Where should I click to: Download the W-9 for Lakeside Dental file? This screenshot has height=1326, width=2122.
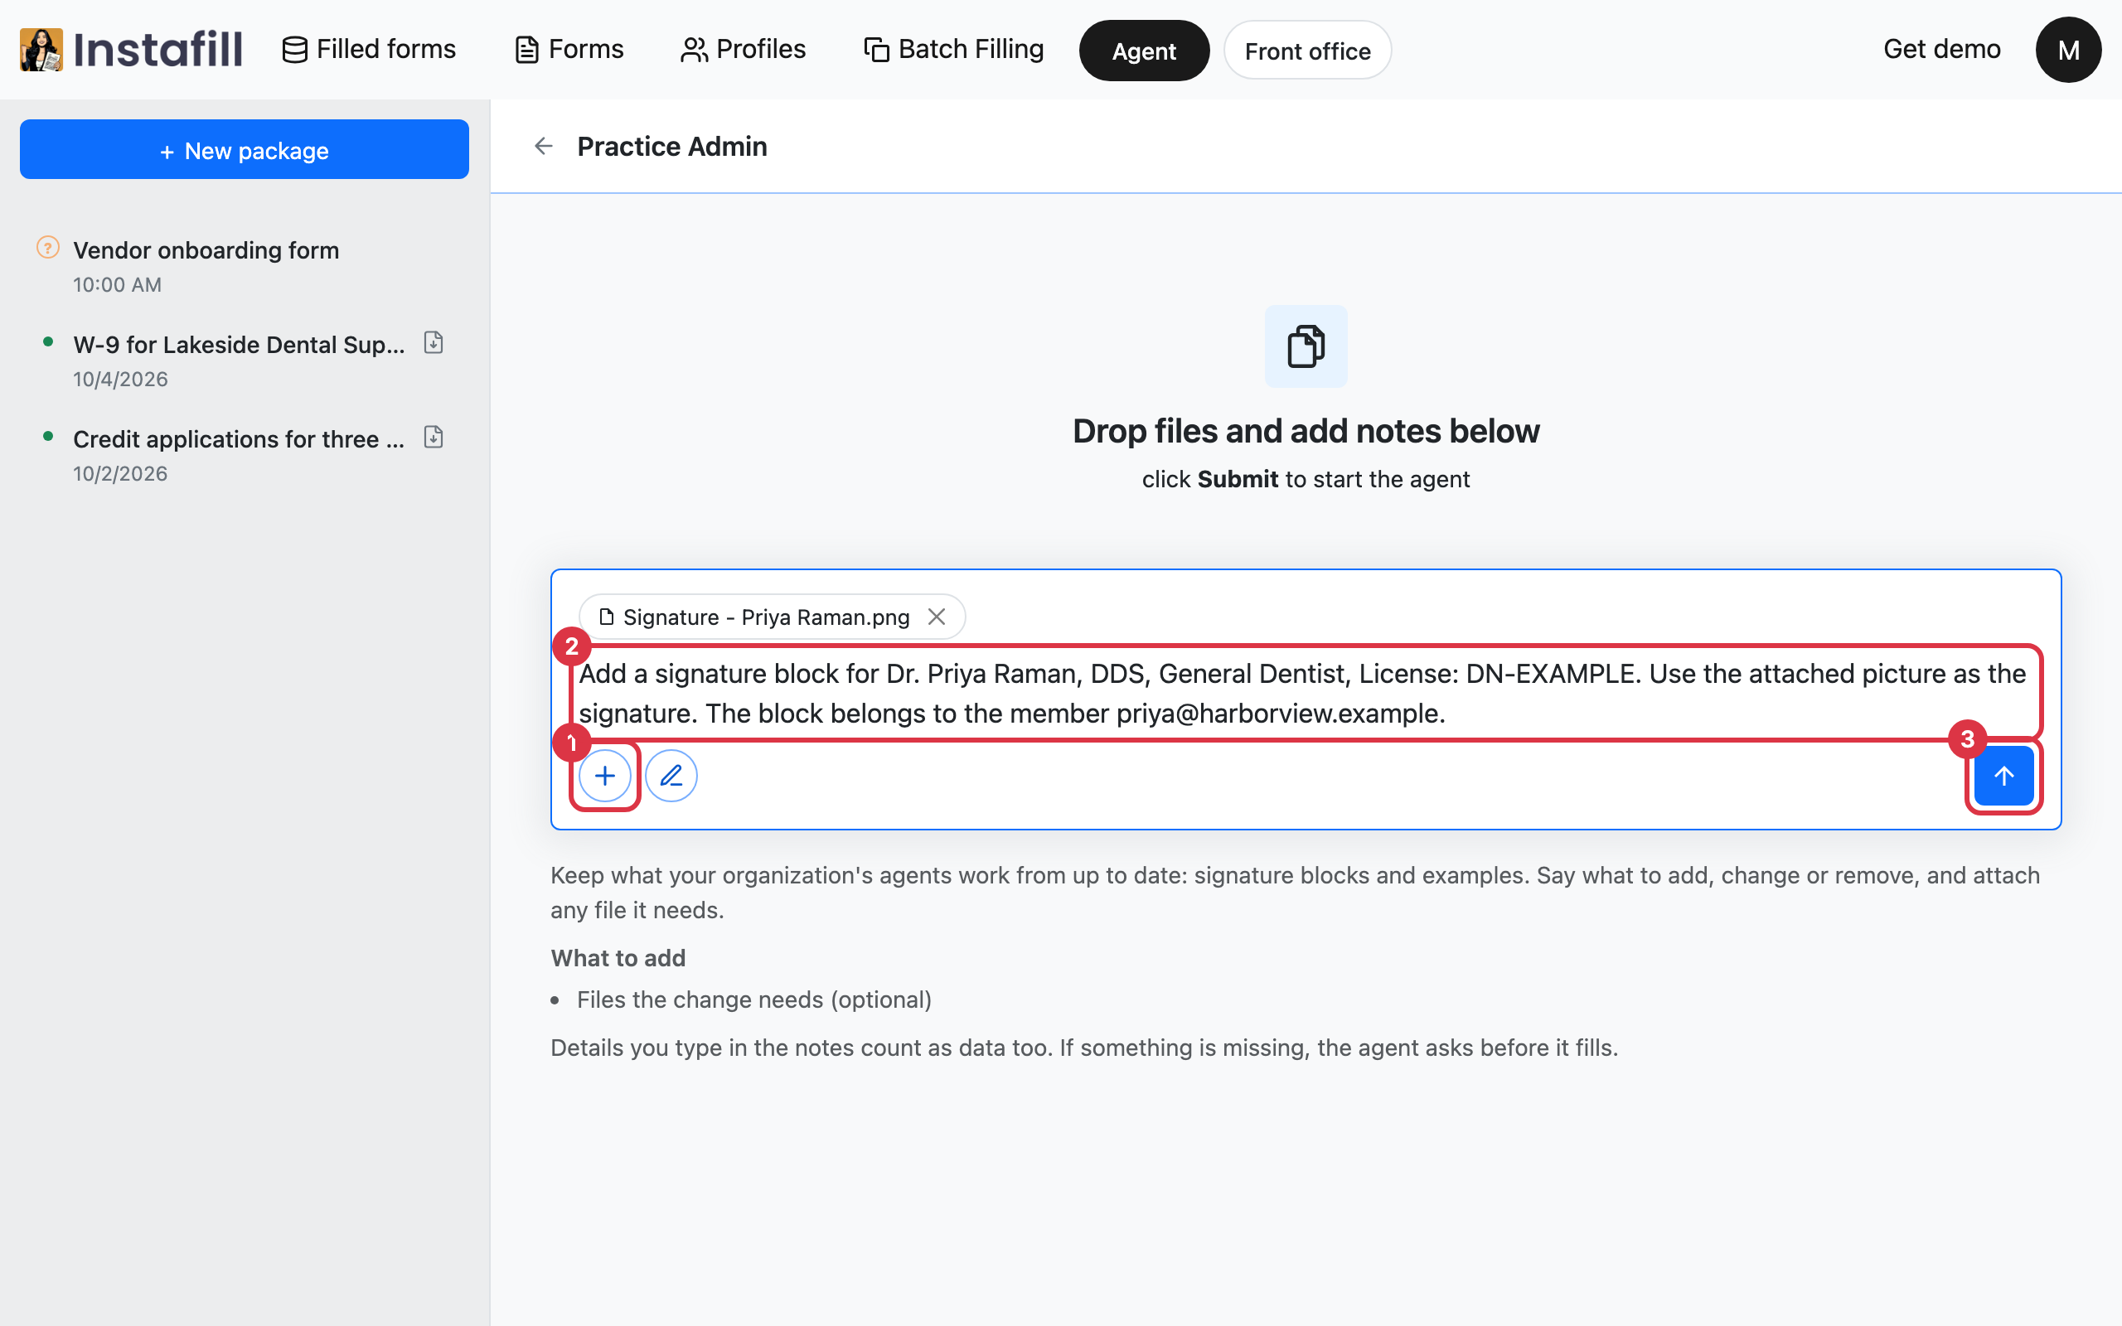(434, 342)
